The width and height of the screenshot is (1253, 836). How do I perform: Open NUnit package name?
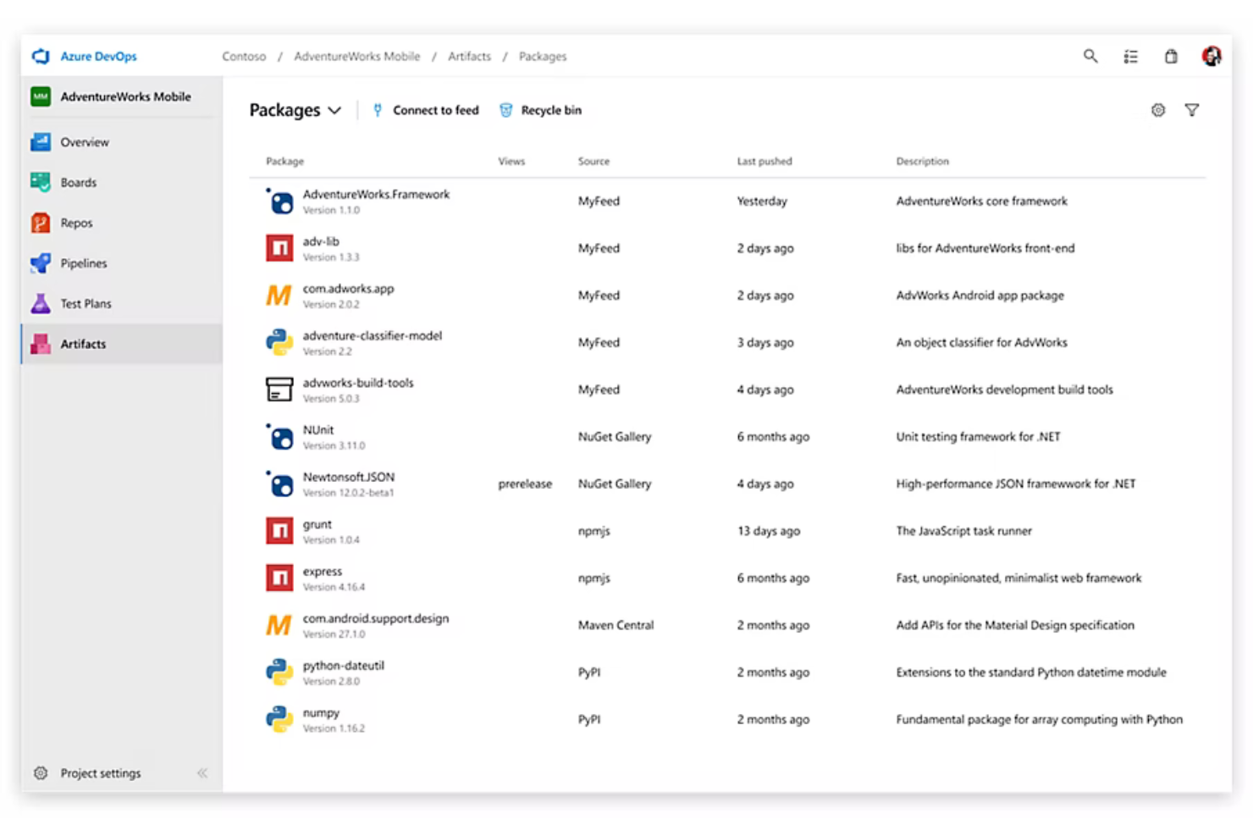coord(318,430)
